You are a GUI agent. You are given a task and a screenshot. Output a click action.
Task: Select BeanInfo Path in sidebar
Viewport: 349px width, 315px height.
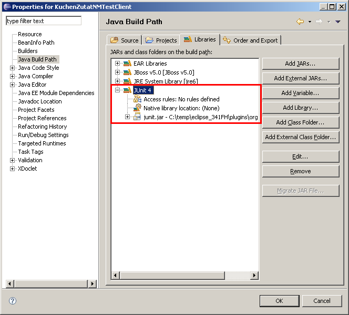coord(36,43)
